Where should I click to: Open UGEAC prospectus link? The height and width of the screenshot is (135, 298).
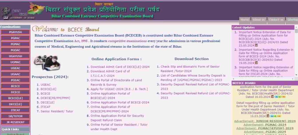click(x=46, y=85)
